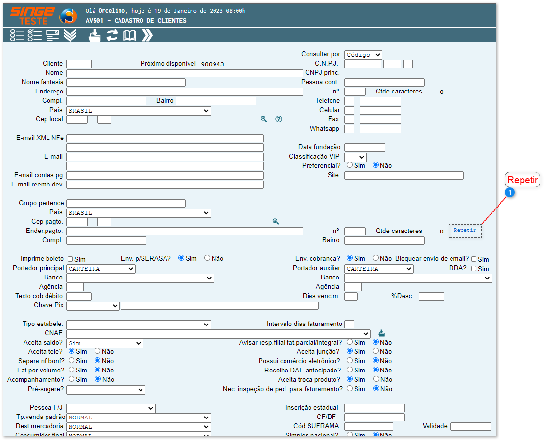Click the Repetir link

click(465, 230)
